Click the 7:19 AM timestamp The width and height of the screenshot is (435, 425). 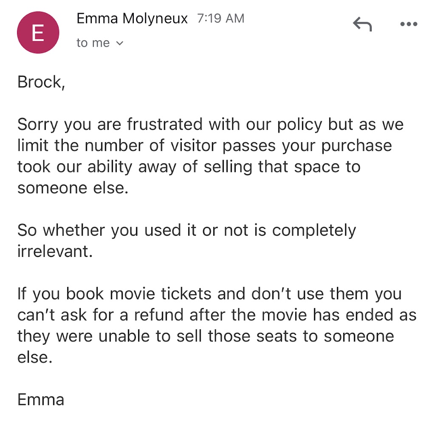click(x=221, y=19)
